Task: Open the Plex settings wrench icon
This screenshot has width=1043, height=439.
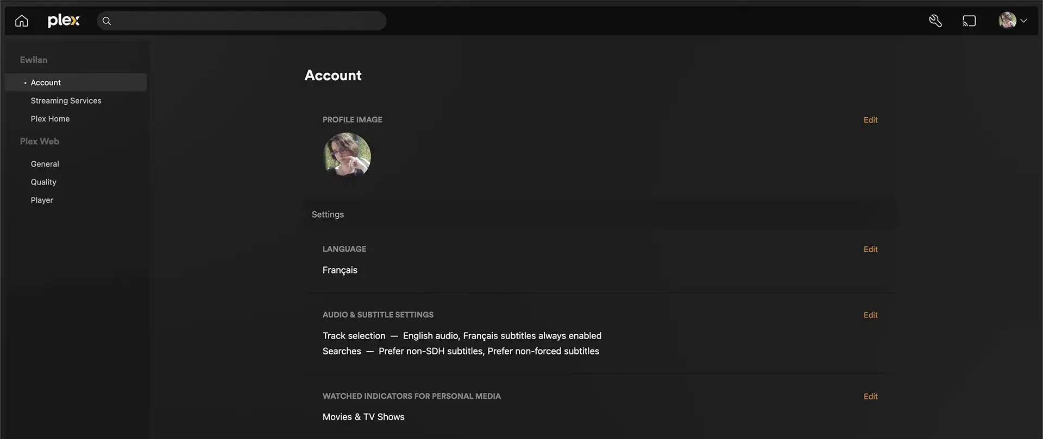Action: 935,20
